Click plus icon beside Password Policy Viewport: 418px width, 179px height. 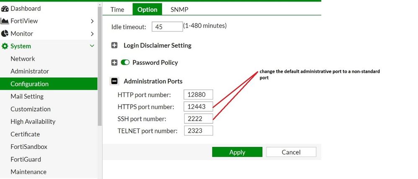114,63
